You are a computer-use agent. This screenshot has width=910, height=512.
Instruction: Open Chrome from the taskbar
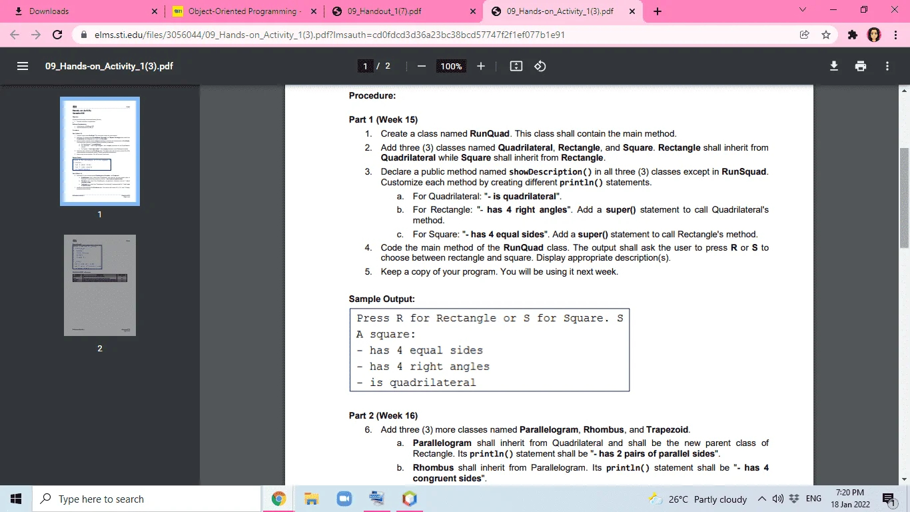[x=278, y=499]
